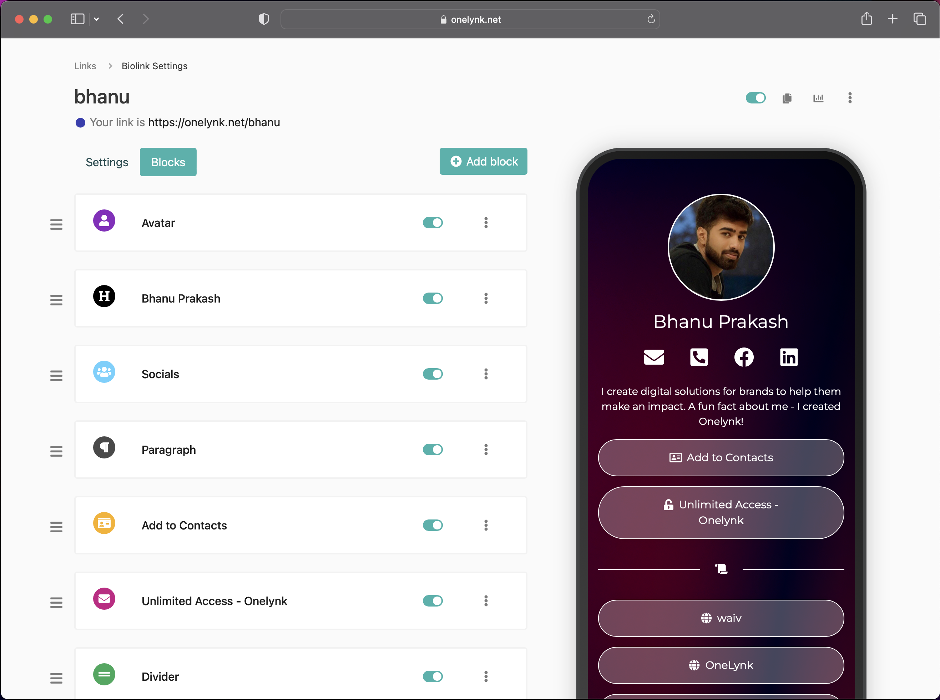
Task: Click the Paragraph block pilcrow icon
Action: pos(104,447)
